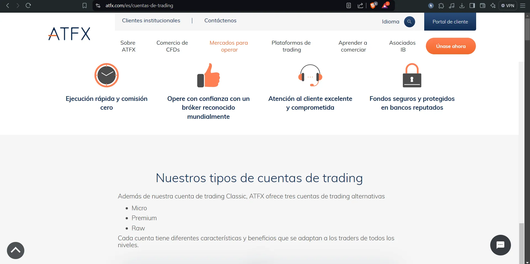This screenshot has width=530, height=264.
Task: Click the VPN button
Action: [508, 6]
